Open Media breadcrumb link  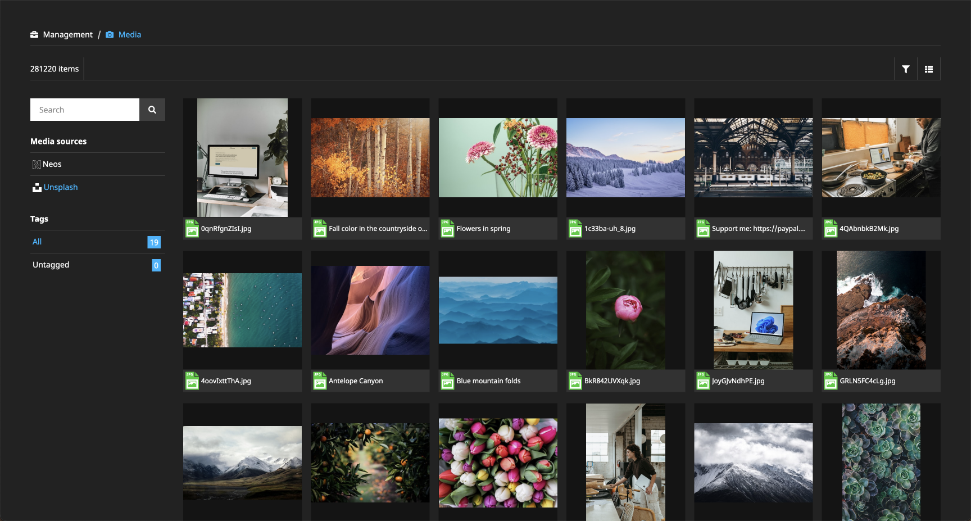point(130,35)
